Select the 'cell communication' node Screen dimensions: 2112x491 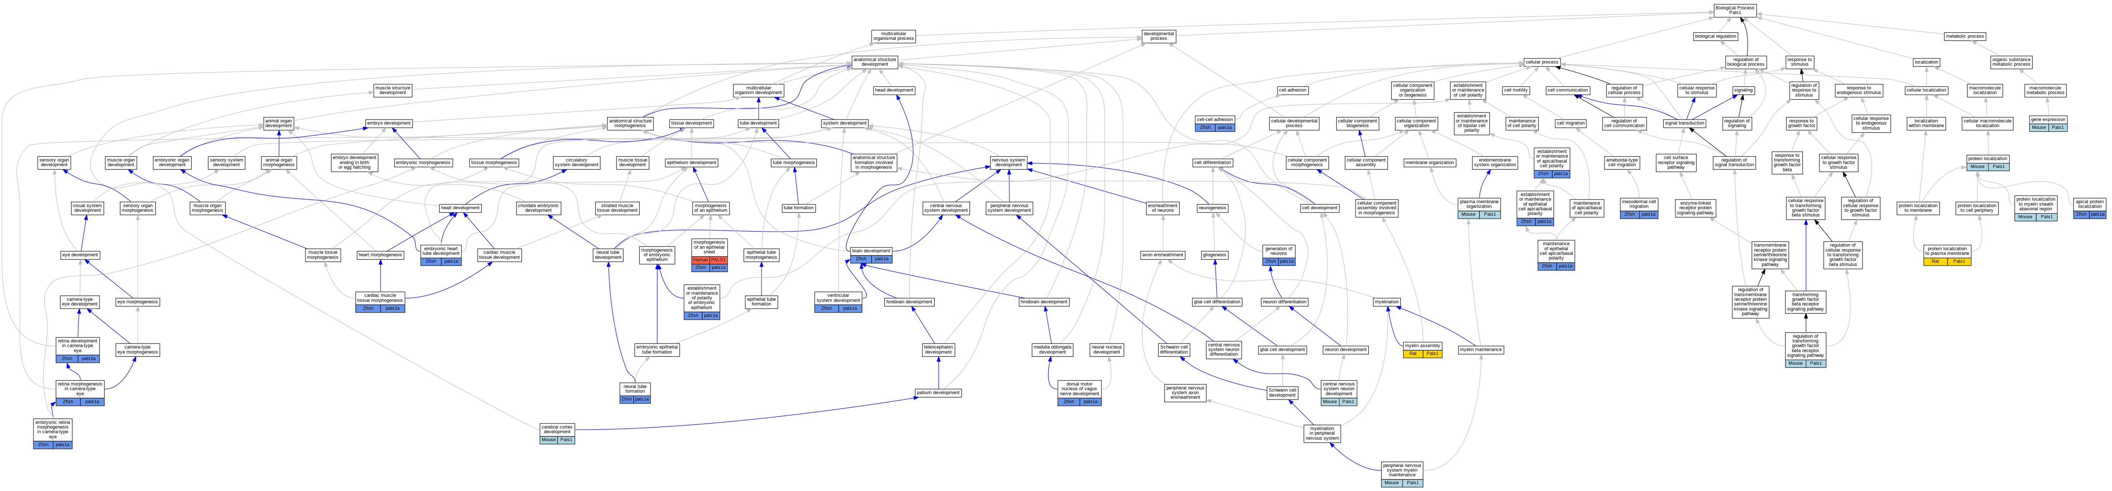click(x=1568, y=90)
